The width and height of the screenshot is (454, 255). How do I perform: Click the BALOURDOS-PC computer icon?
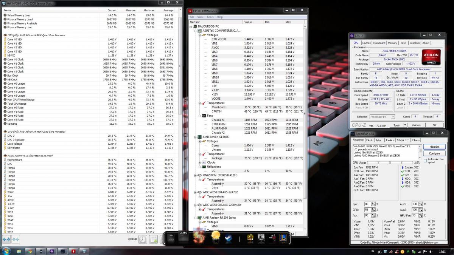click(195, 26)
